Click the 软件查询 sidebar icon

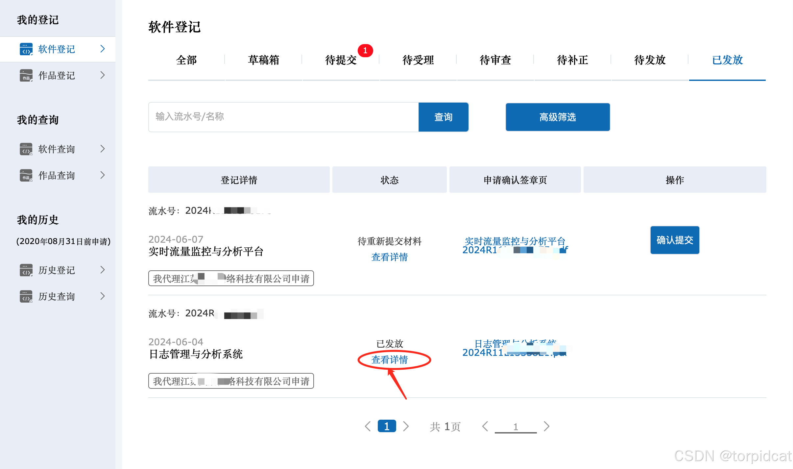(x=26, y=149)
